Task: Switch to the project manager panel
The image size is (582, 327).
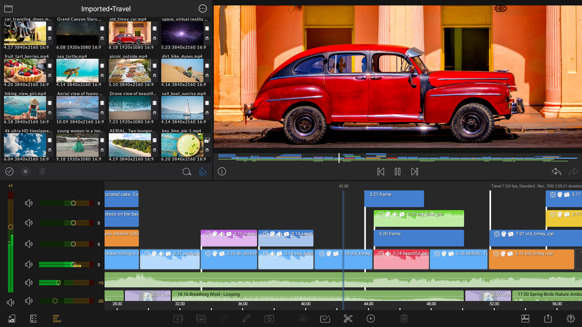Action: pos(33,319)
